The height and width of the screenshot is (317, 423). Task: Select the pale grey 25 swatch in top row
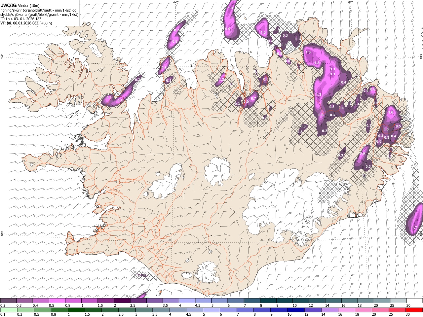(398, 300)
